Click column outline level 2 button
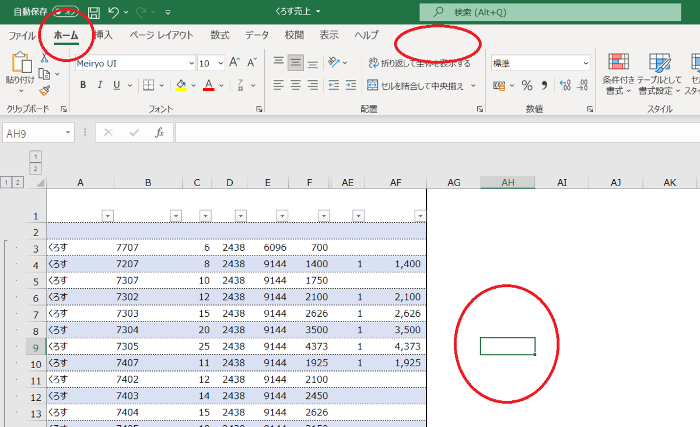Viewport: 700px width, 427px height. [36, 169]
